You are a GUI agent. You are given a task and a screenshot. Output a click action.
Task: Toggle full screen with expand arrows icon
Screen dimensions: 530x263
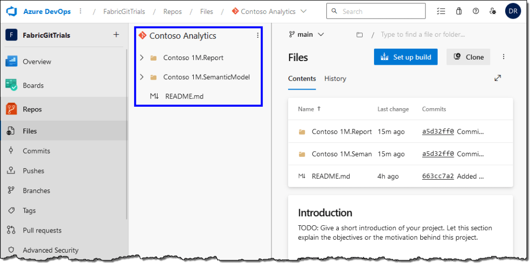click(497, 78)
